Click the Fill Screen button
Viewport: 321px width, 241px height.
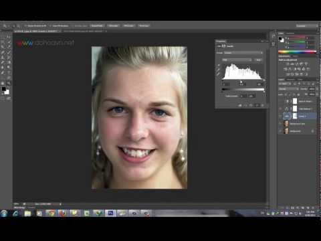point(128,26)
